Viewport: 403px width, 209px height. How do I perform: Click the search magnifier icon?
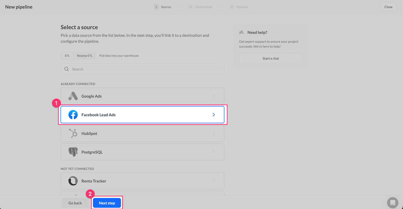66,69
